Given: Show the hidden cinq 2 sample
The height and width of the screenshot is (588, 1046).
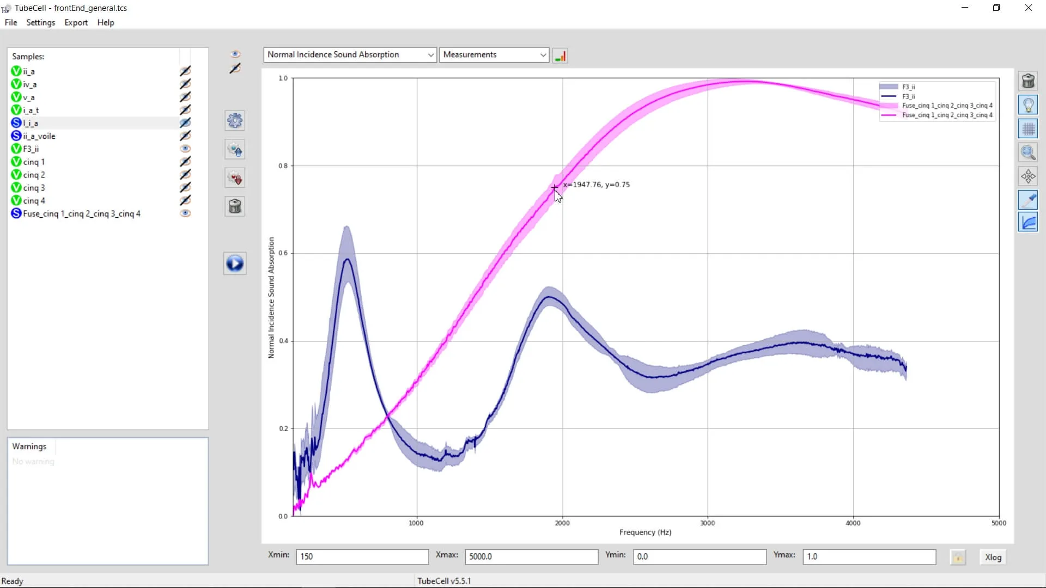Looking at the screenshot, I should coord(185,175).
